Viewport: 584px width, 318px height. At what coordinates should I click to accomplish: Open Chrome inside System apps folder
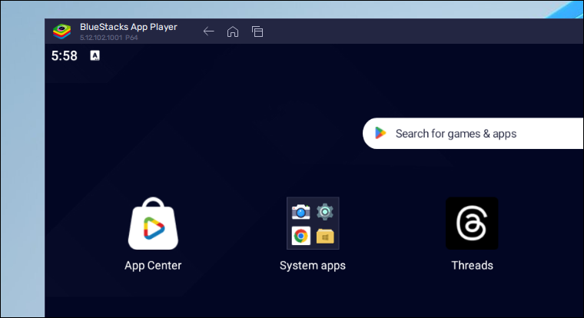click(301, 236)
